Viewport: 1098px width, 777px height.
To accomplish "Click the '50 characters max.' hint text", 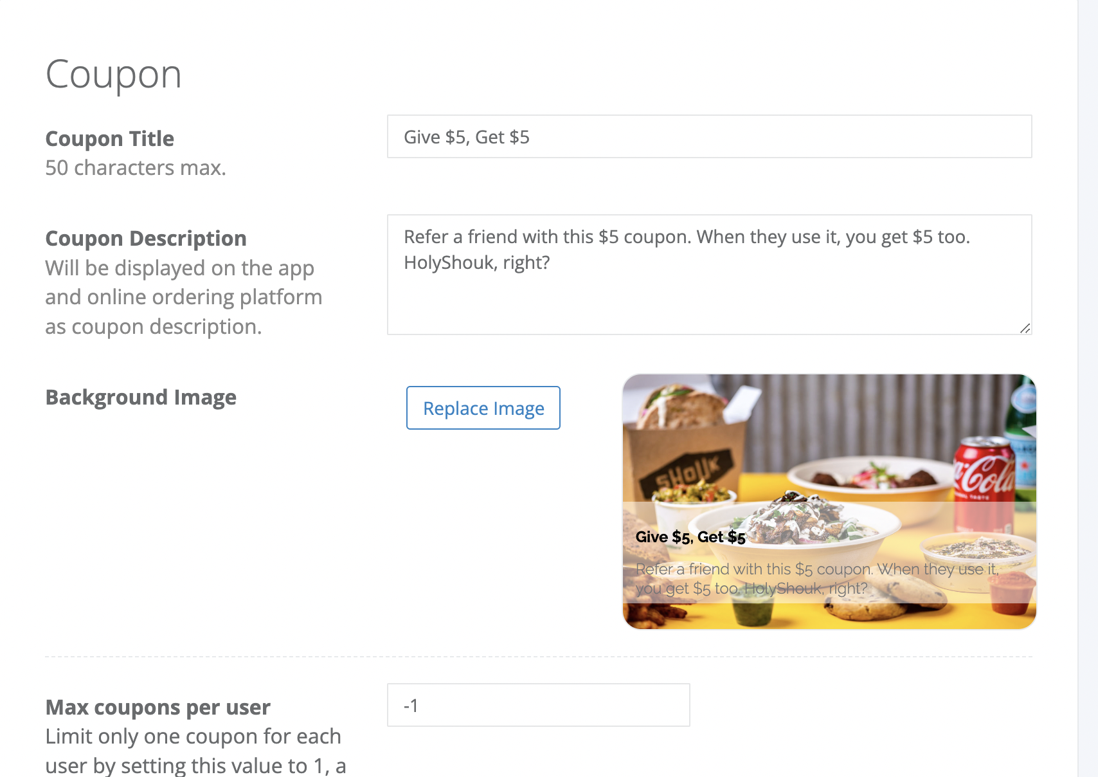I will pyautogui.click(x=136, y=168).
